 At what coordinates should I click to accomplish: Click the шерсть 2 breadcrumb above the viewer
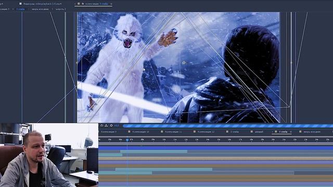[61, 9]
